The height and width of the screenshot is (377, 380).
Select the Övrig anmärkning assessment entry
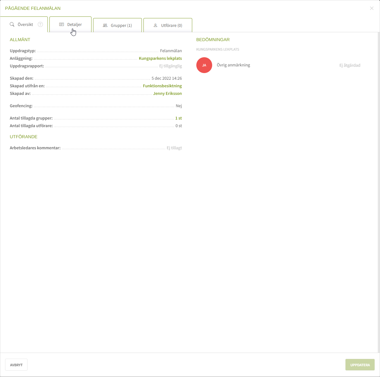(233, 65)
